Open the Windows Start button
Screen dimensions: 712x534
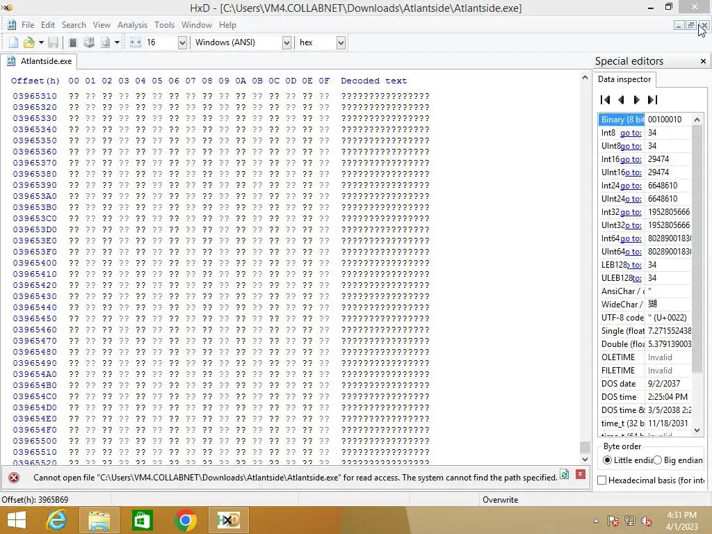(17, 520)
